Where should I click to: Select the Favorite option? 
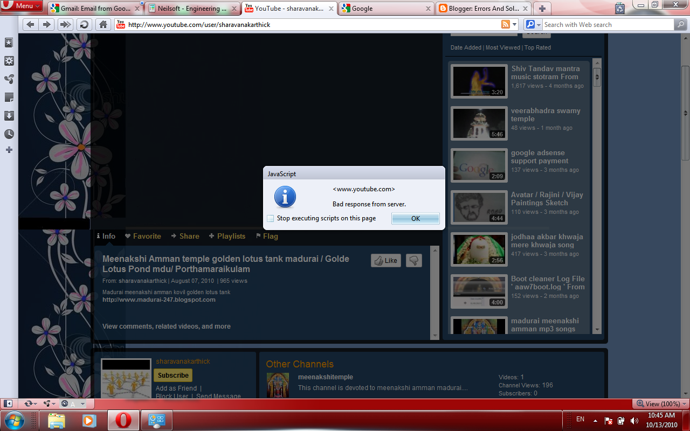coord(143,236)
